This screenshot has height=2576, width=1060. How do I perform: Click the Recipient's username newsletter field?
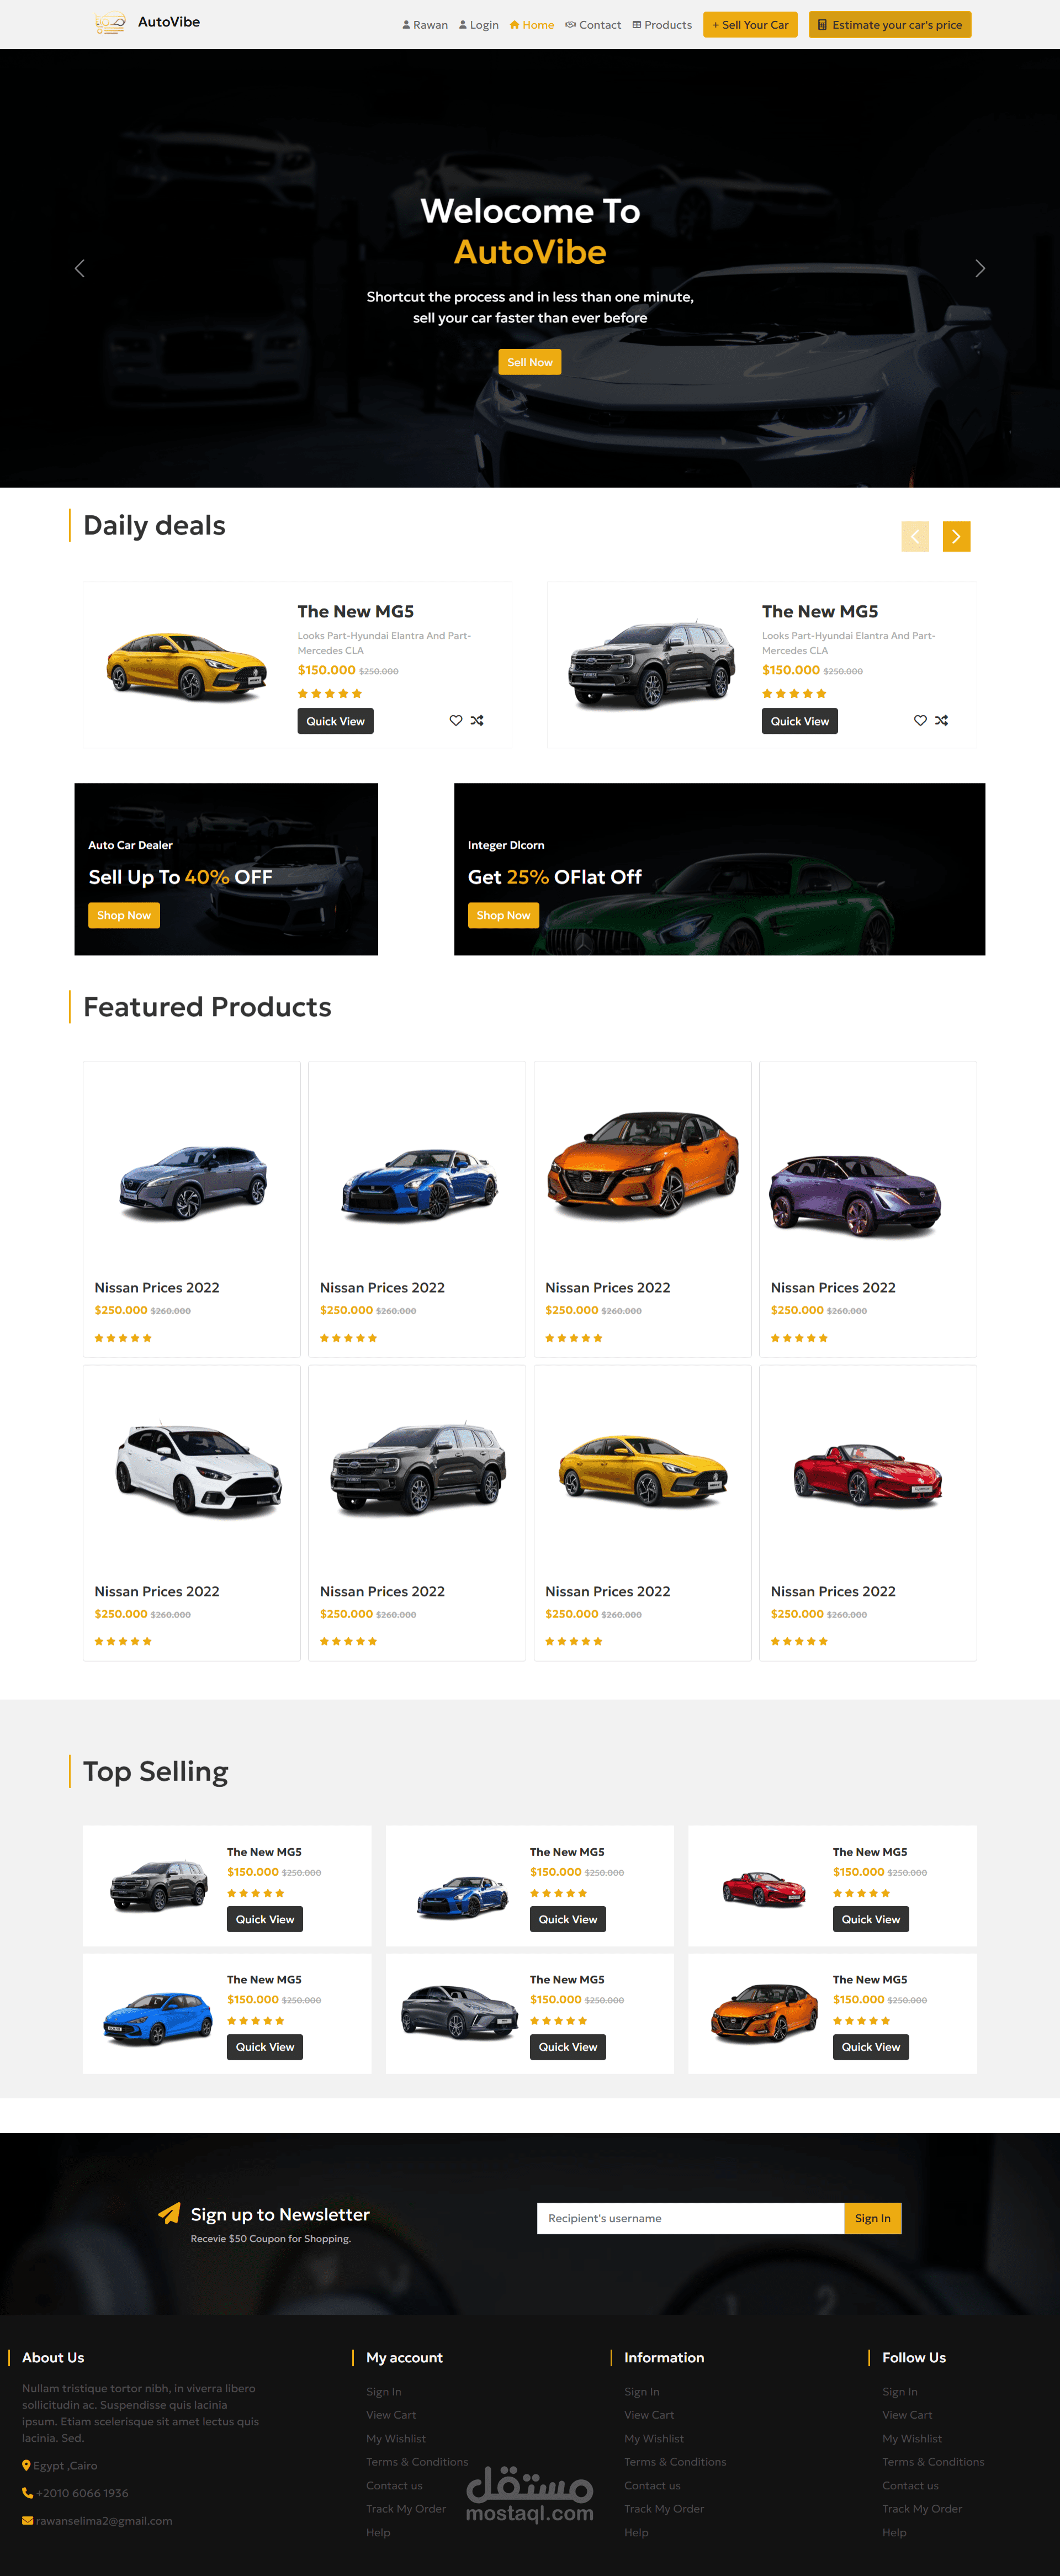tap(690, 2218)
